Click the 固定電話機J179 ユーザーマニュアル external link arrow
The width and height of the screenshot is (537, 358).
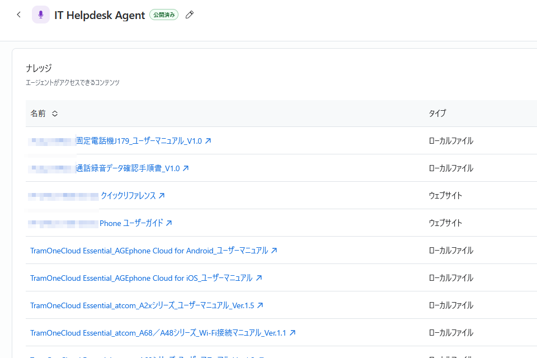208,141
